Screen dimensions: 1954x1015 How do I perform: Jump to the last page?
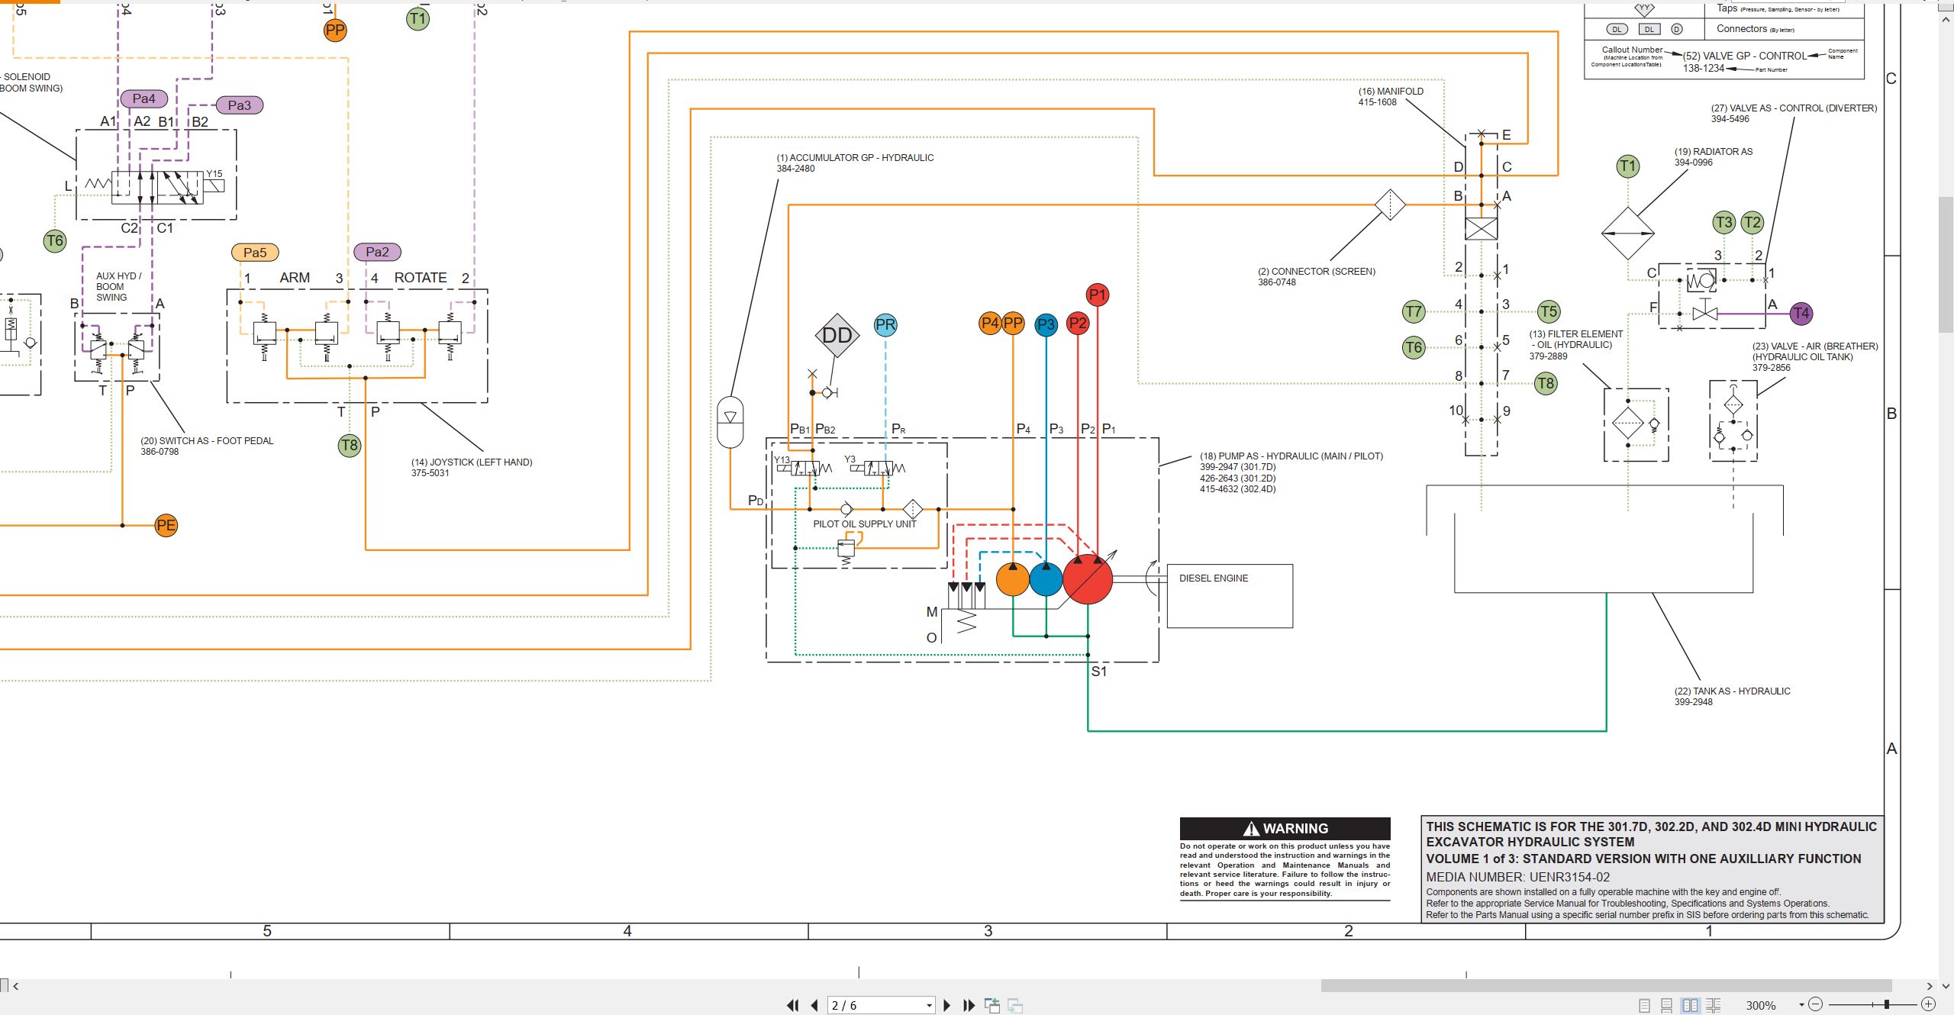(x=969, y=1005)
